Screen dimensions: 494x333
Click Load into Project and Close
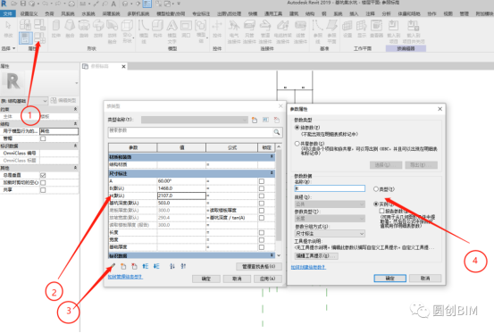(414, 31)
